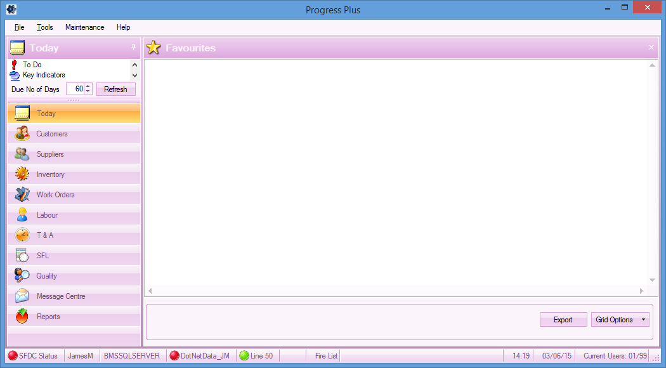666x368 pixels.
Task: Click the Reports icon in sidebar
Action: (x=22, y=317)
